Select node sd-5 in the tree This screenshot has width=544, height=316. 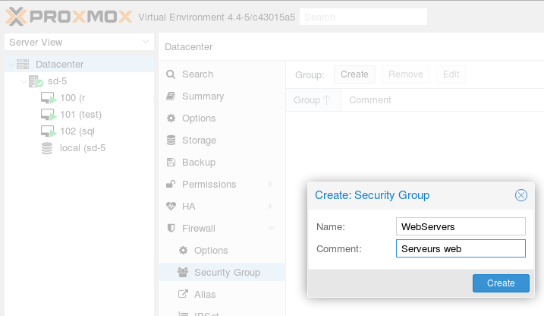79,81
